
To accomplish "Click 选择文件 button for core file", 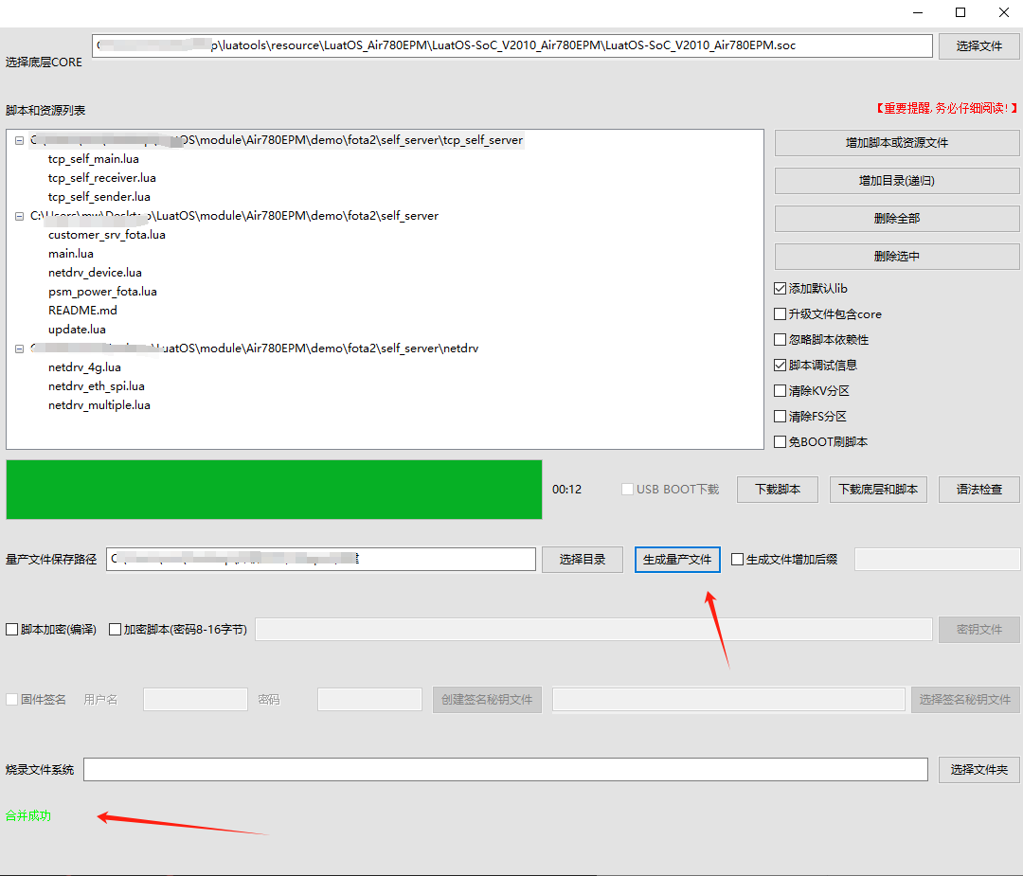I will [x=978, y=46].
